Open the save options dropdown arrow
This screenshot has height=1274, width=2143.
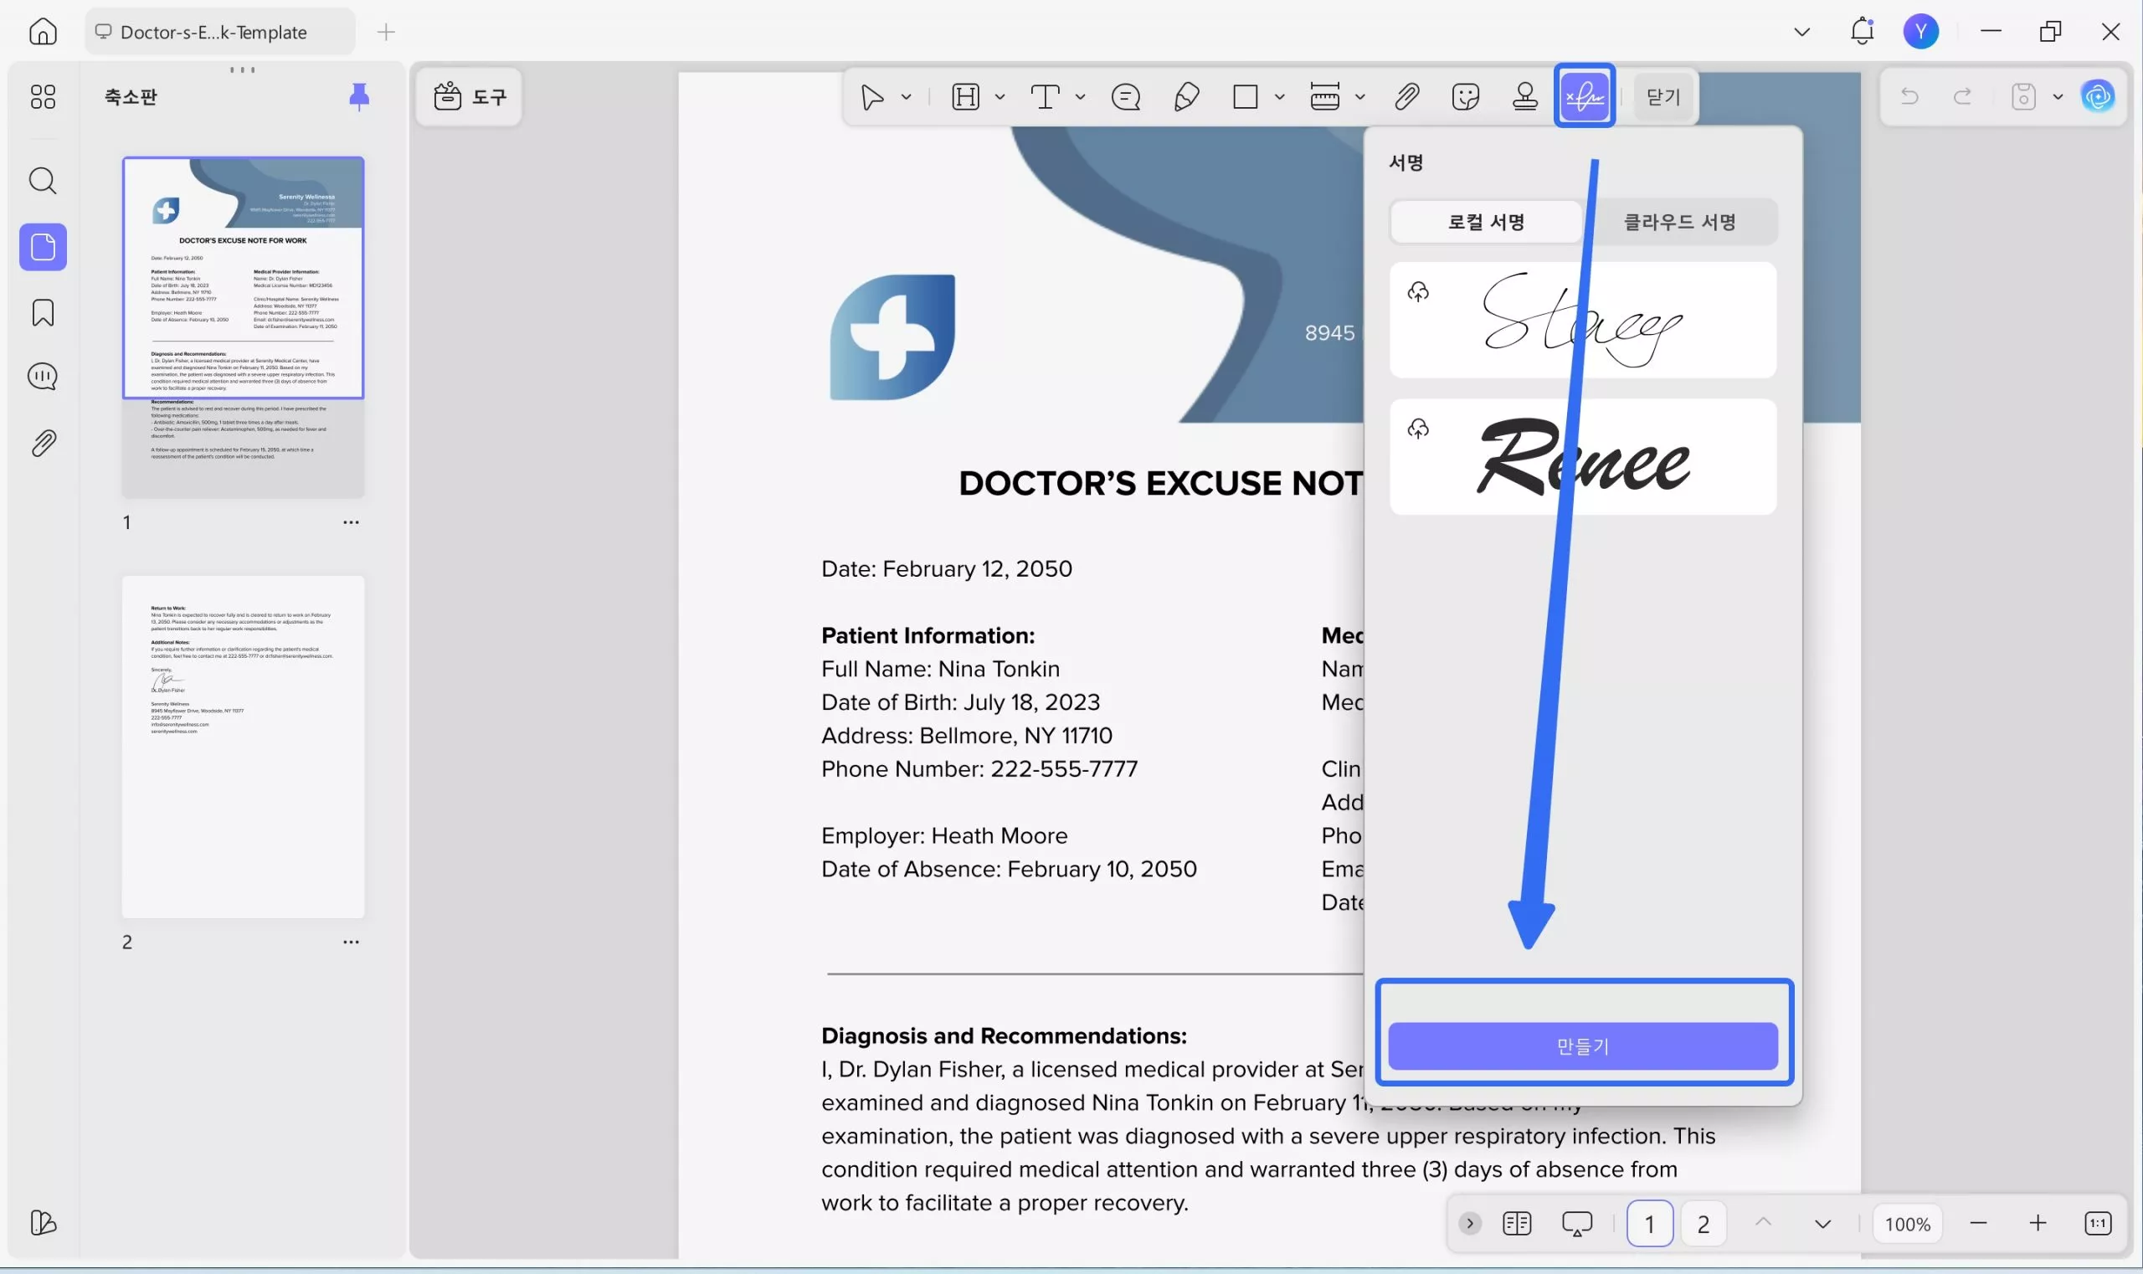coord(2058,97)
